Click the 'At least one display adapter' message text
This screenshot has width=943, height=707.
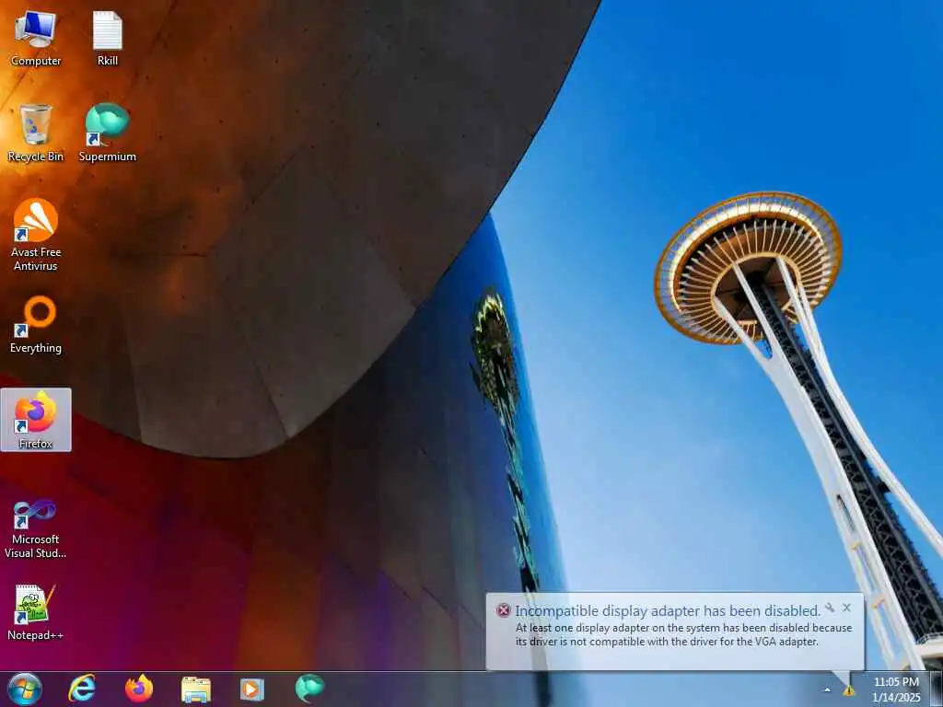pos(684,634)
